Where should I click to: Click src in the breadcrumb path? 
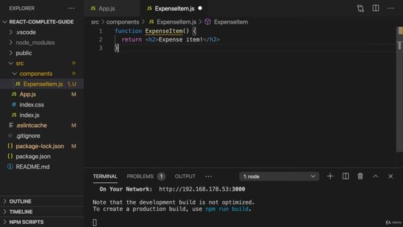pyautogui.click(x=95, y=22)
